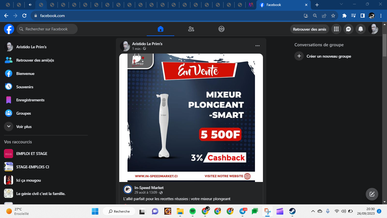Click the new message compose icon
The height and width of the screenshot is (218, 387).
[x=372, y=194]
